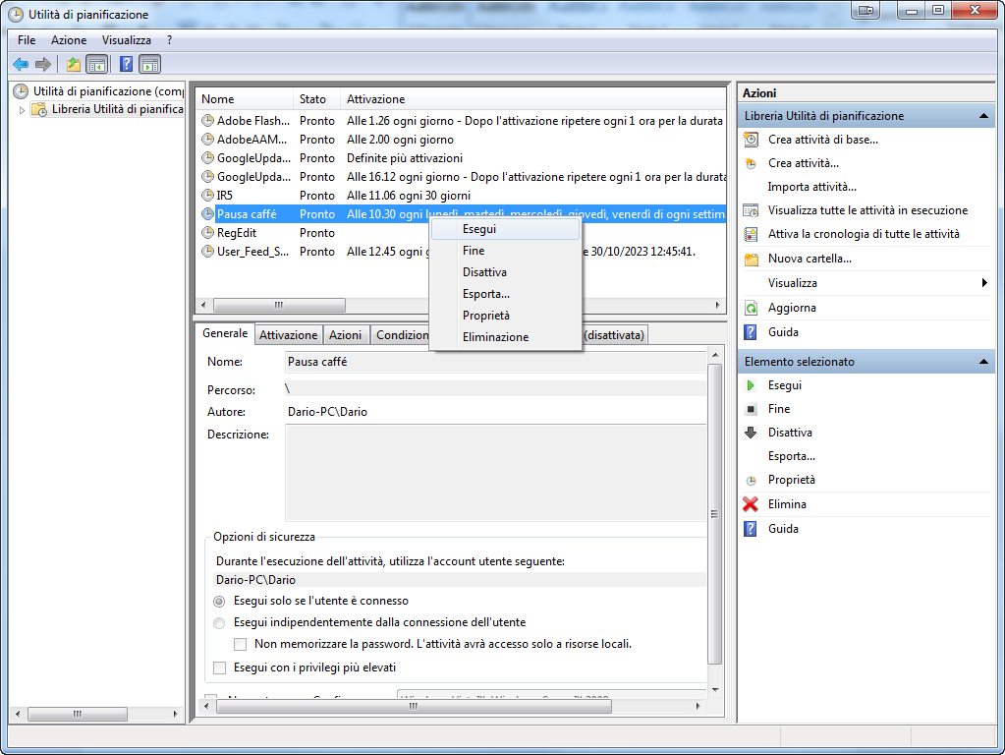Switch to the Attivazione tab
The width and height of the screenshot is (1005, 755).
click(x=288, y=335)
